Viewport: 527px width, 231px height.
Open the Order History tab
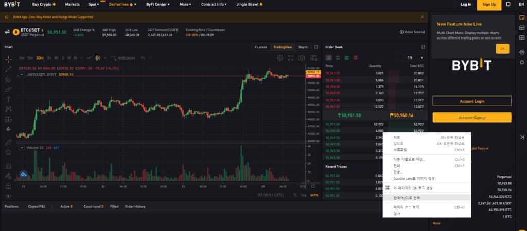(135, 206)
